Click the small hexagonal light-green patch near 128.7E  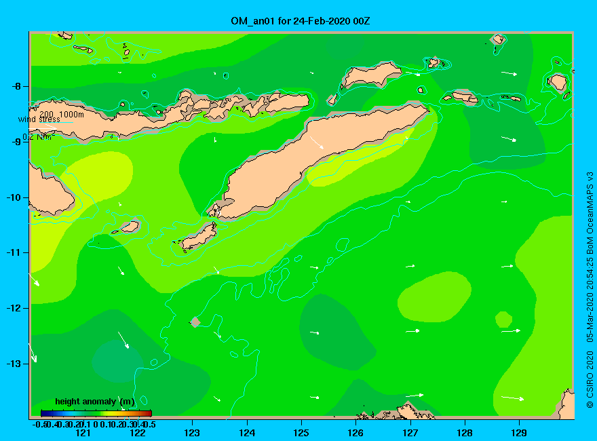[x=503, y=319]
